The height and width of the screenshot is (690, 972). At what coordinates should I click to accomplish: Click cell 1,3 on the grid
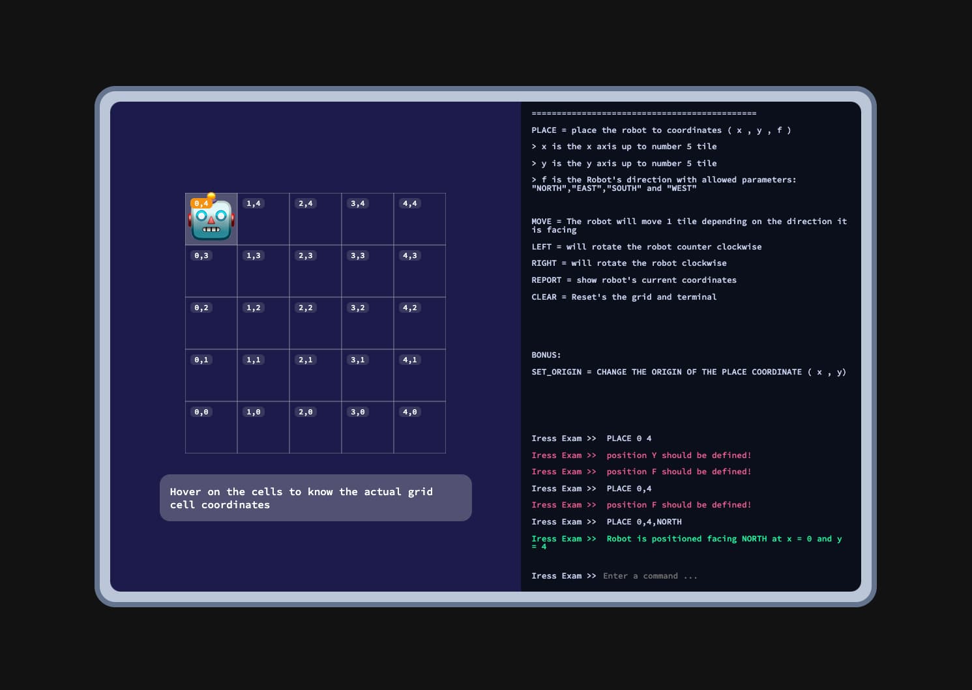coord(263,271)
